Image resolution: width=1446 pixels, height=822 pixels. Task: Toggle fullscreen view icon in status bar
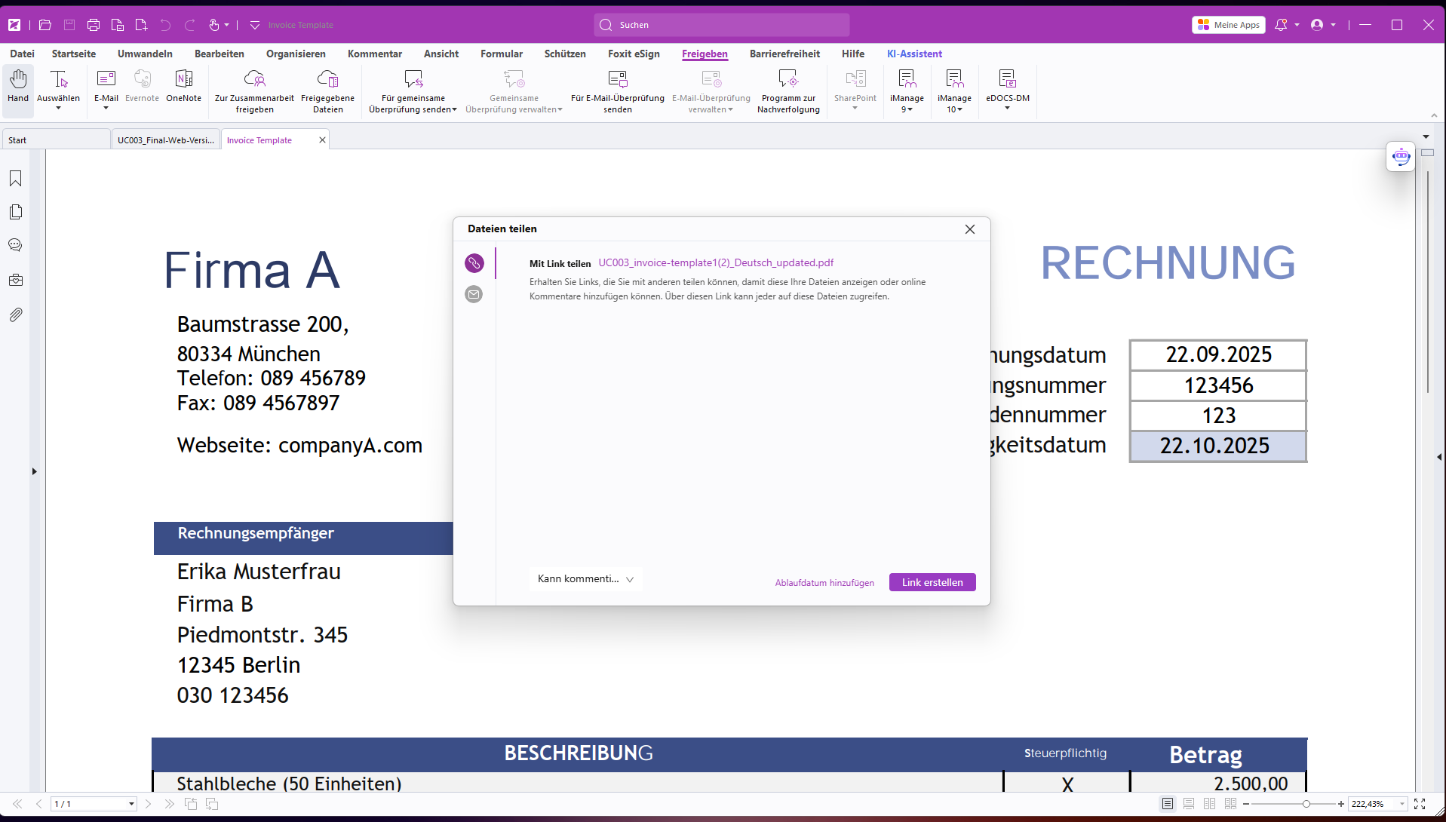point(1420,804)
